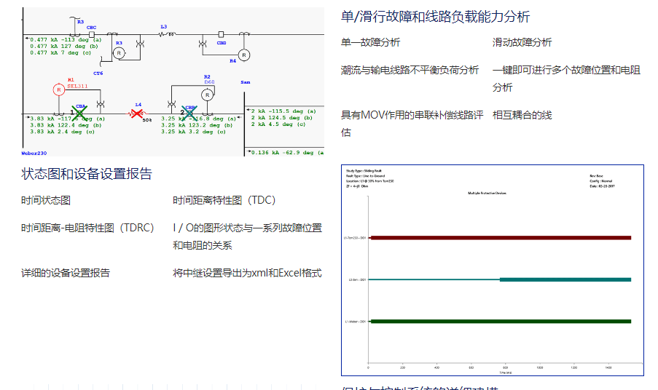This screenshot has height=390, width=658.
Task: Click the green-crossed CBA breaker
Action: [79, 113]
